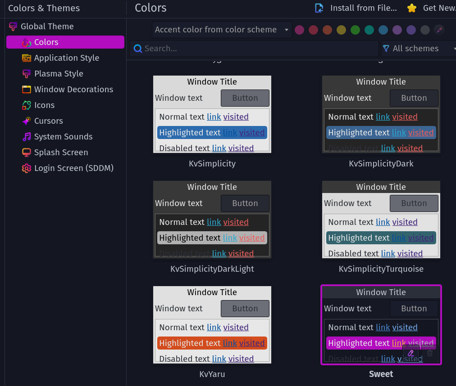Screen dimensions: 456x386
Task: Choose the green accent color swatch
Action: [x=356, y=30]
